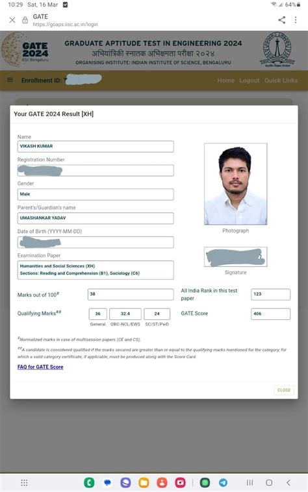Tap the candidate photograph thumbnail
The width and height of the screenshot is (308, 492).
[x=235, y=184]
